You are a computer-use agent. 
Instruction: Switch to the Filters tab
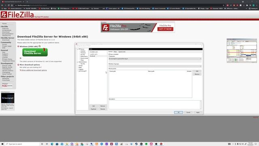(x=115, y=52)
